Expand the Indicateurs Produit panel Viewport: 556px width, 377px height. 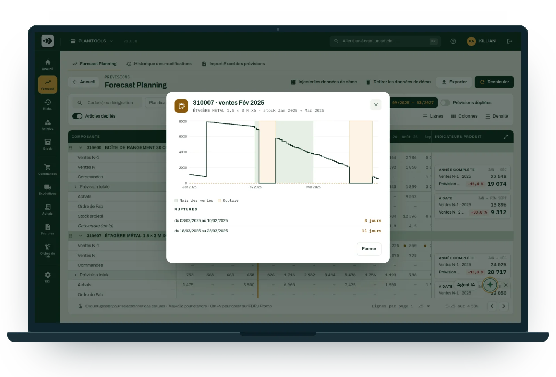(506, 137)
